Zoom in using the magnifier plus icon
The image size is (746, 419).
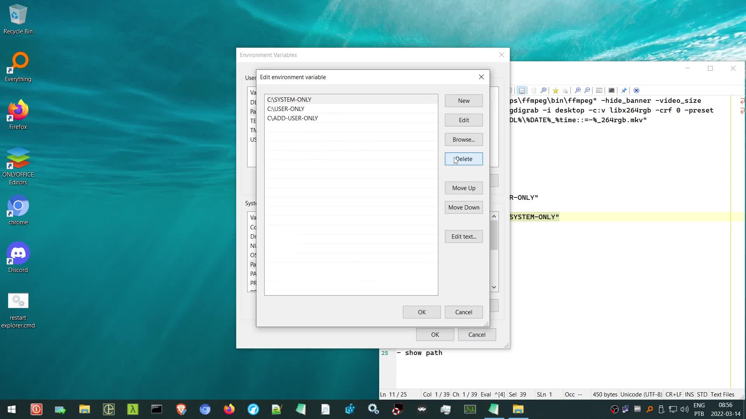(578, 90)
